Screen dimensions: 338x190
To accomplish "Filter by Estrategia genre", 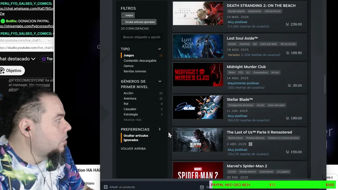I will pos(131,114).
